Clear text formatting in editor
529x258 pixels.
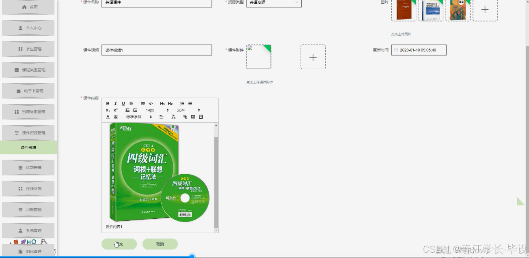point(173,117)
